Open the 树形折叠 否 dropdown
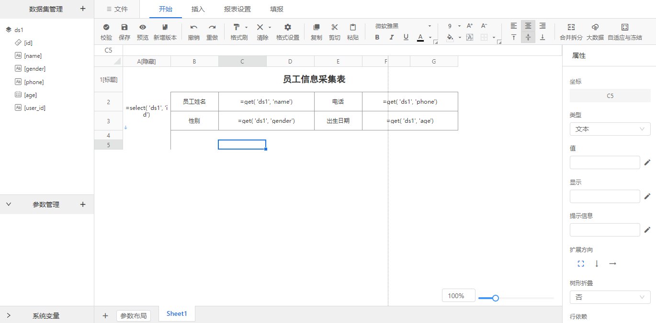Viewport: 656px width, 323px height. coord(610,297)
